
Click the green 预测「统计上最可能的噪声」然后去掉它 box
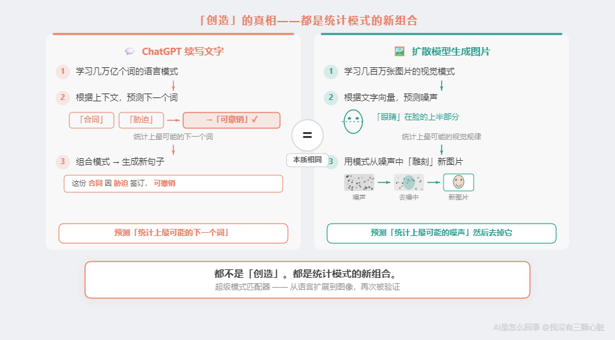[x=442, y=233]
